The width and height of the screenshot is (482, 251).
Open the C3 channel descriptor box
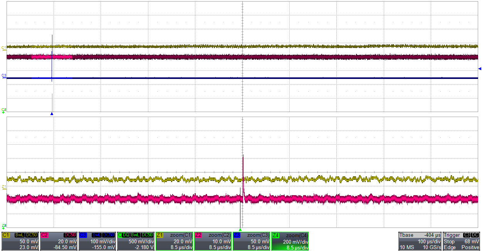click(97, 241)
